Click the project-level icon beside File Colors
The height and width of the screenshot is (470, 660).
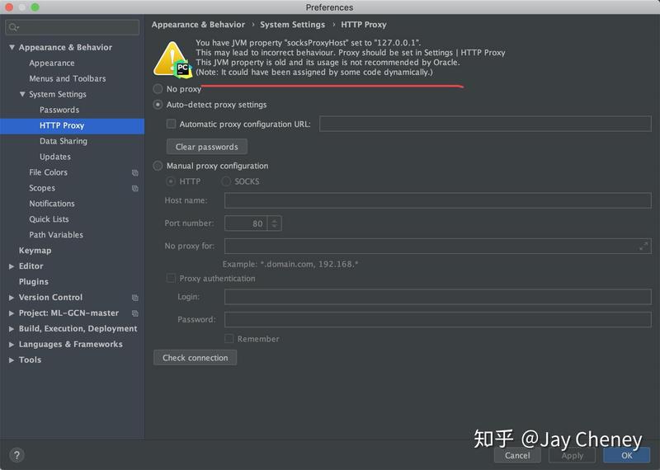135,172
